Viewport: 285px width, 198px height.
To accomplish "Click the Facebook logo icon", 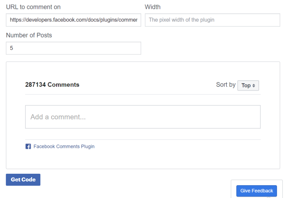I will click(x=28, y=147).
